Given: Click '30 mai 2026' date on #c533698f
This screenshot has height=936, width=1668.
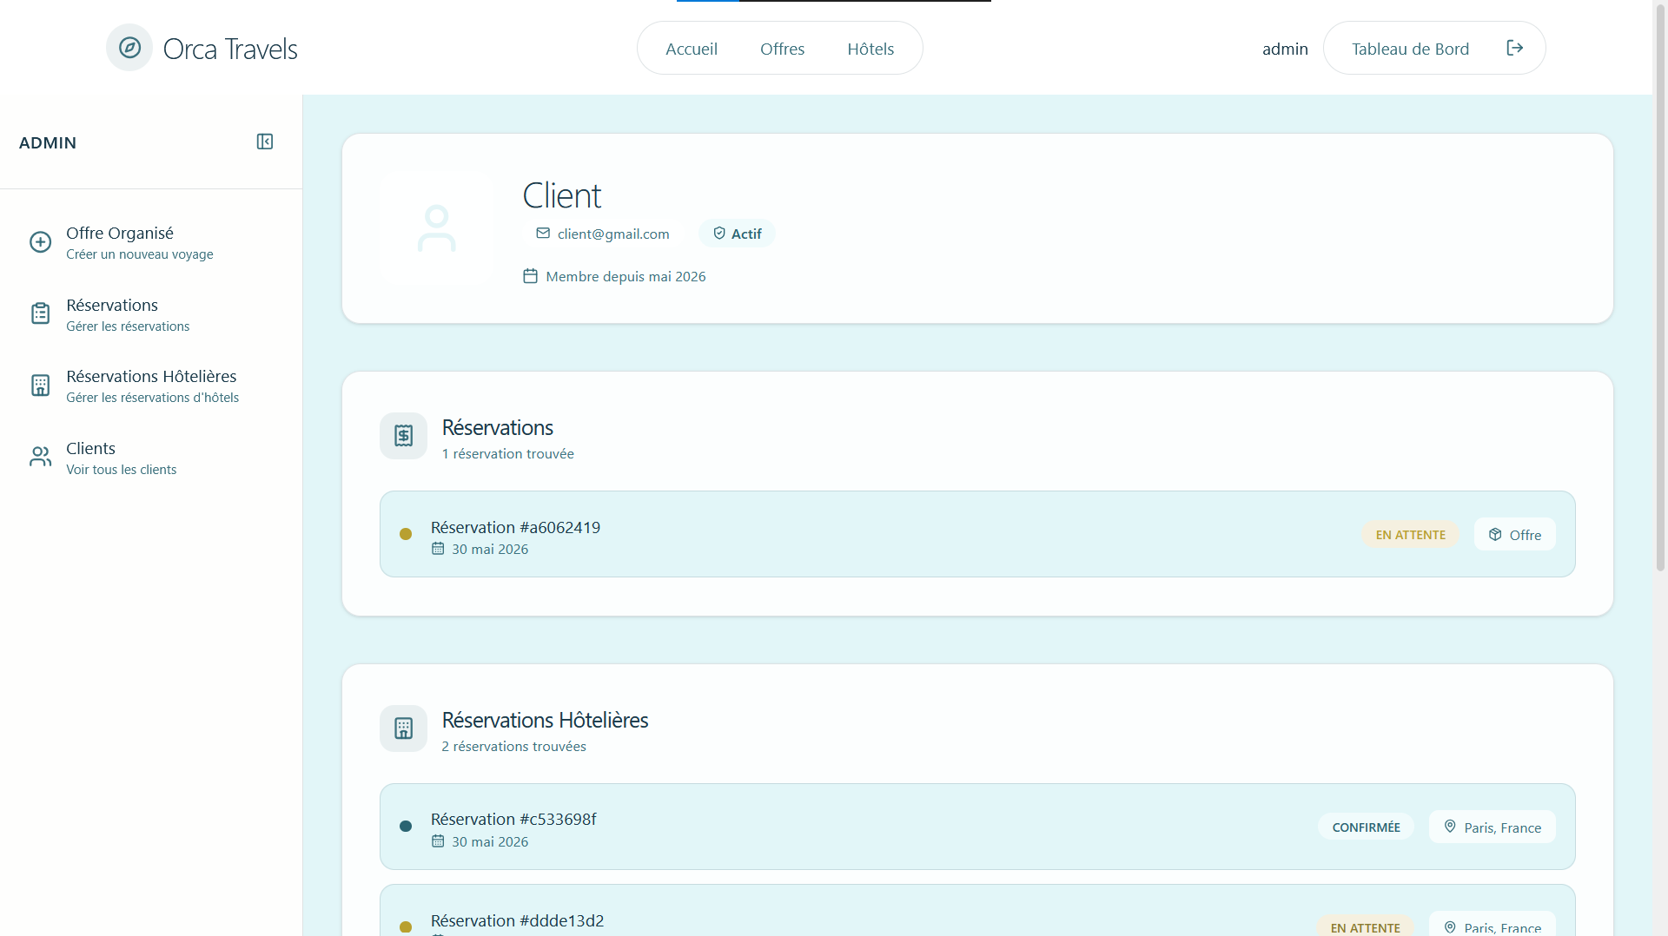Looking at the screenshot, I should [490, 841].
